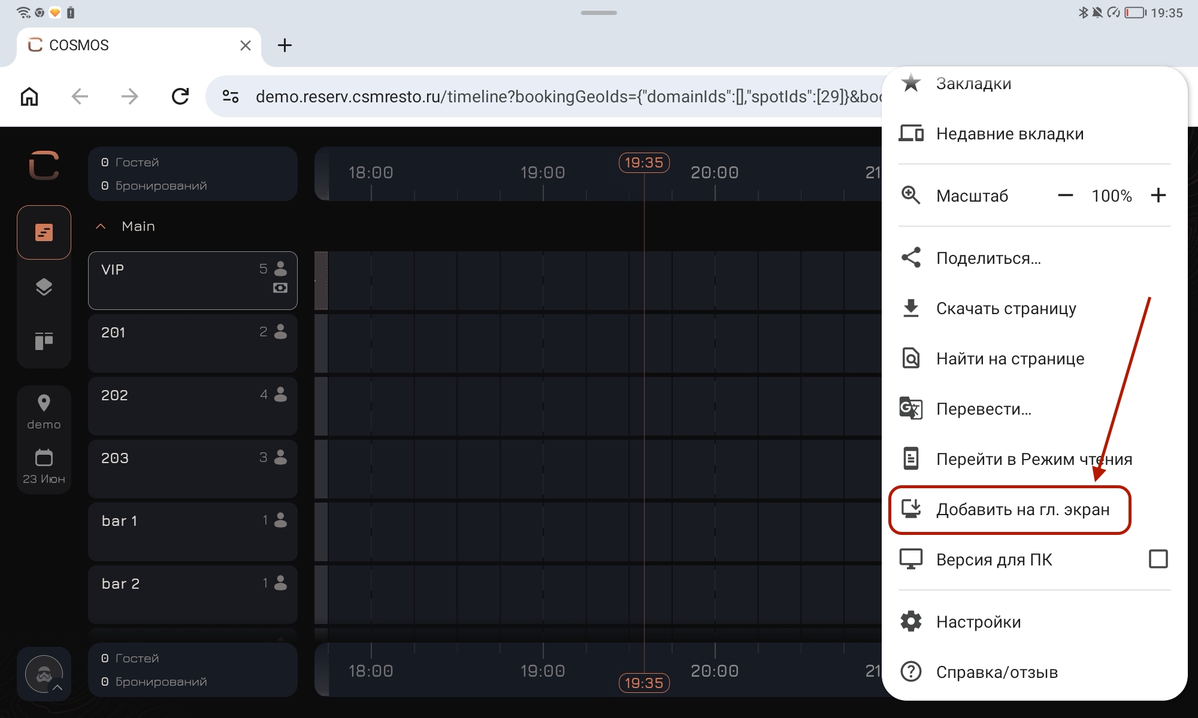Viewport: 1198px width, 718px height.
Task: Click the Wi-Fi status icon
Action: pyautogui.click(x=23, y=13)
